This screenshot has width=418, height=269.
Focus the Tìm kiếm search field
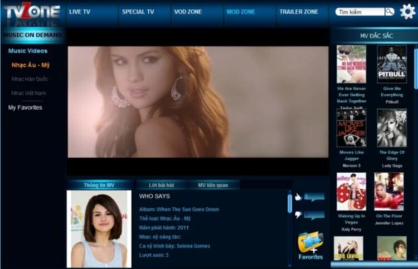click(360, 12)
